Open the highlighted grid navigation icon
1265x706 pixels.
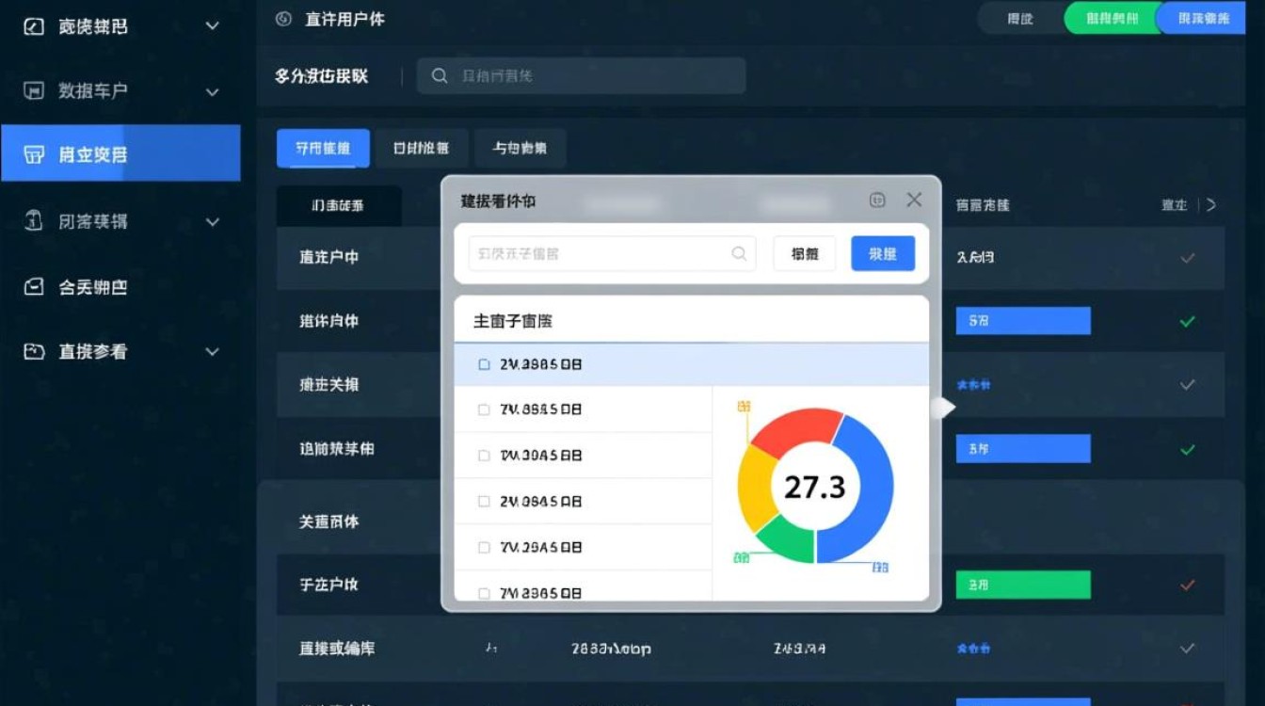point(33,152)
